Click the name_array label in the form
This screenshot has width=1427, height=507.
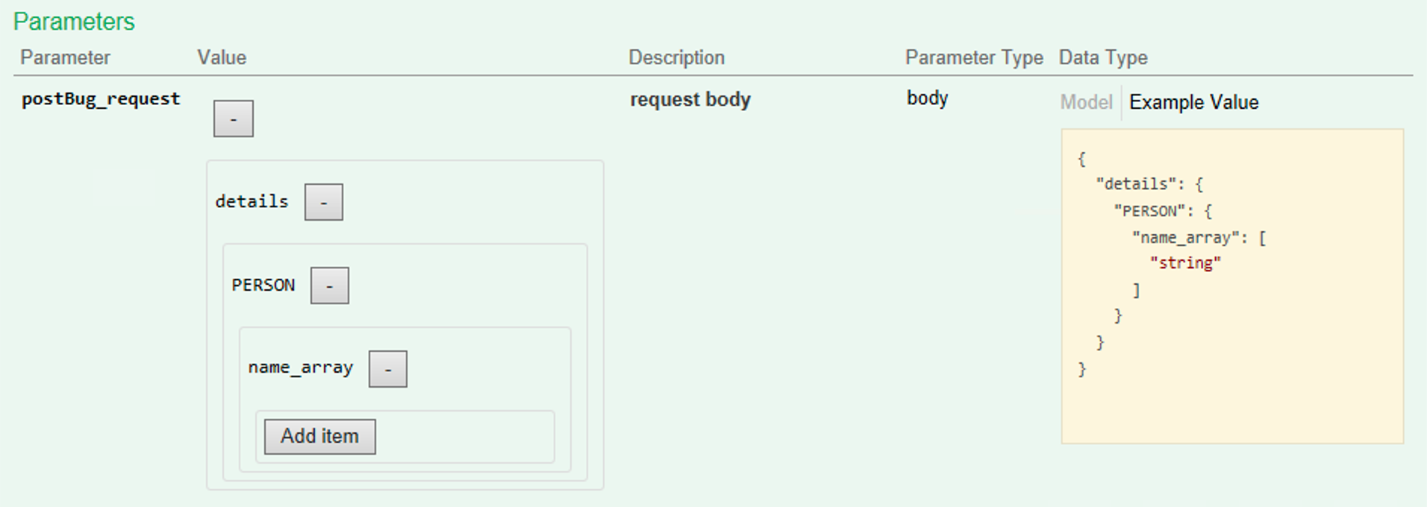301,367
